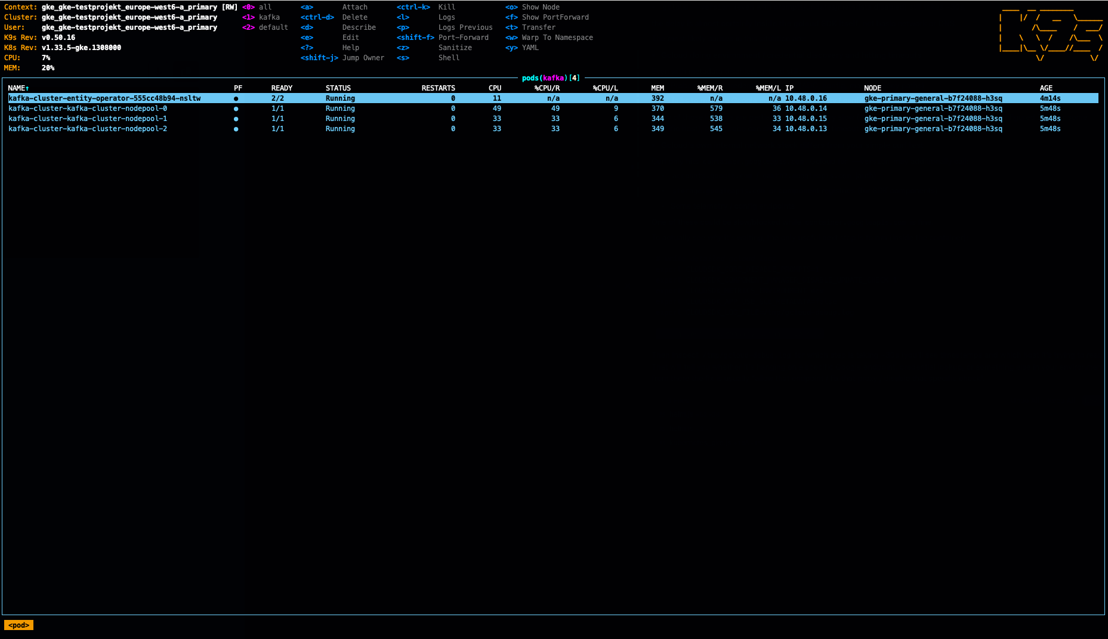Switch to the 'kafka' namespace shortcut

269,17
